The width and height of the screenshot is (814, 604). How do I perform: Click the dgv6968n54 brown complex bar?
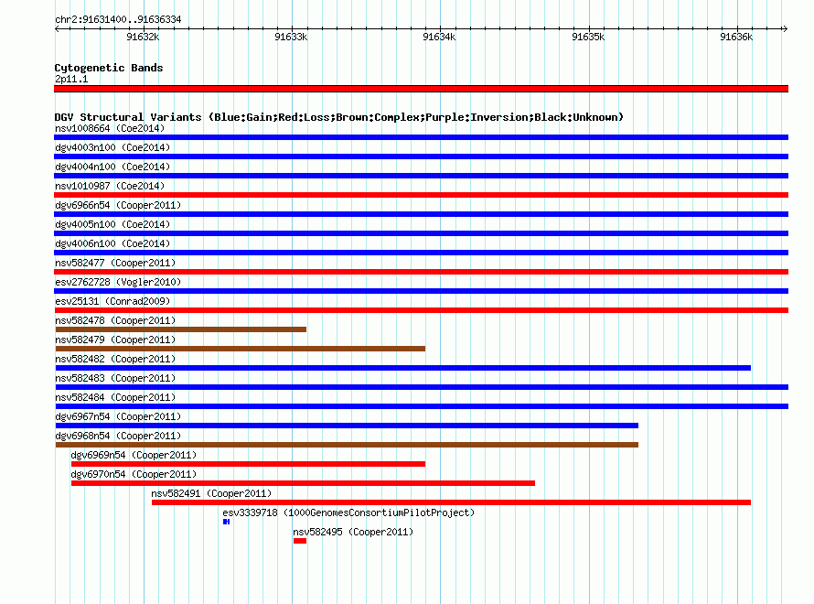347,445
